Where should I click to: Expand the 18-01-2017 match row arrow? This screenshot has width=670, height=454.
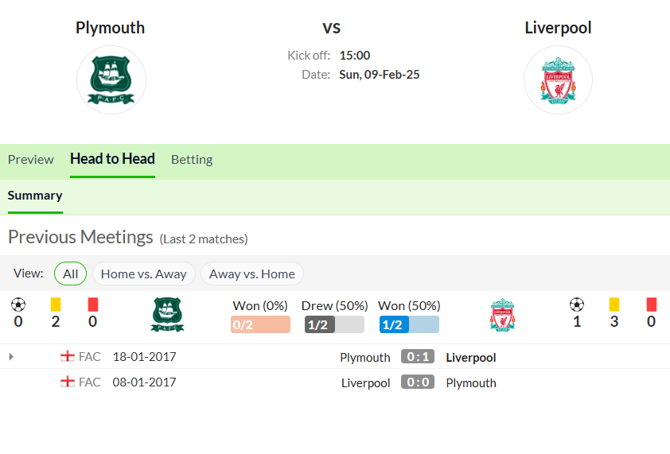(11, 357)
